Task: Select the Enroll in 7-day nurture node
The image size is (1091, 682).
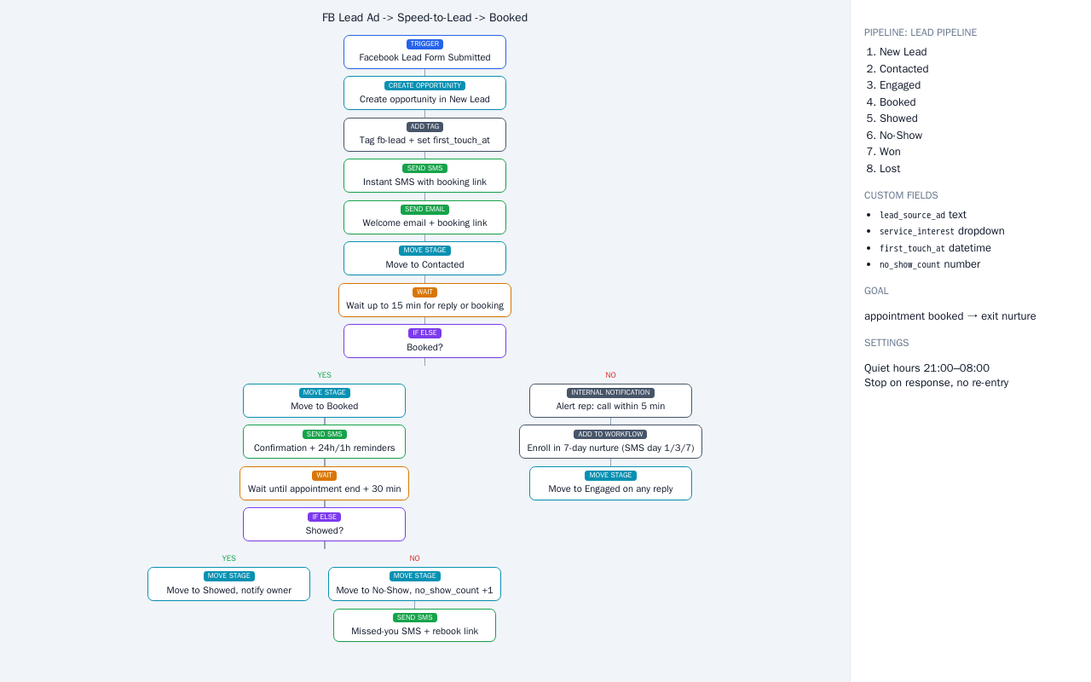Action: pyautogui.click(x=610, y=442)
